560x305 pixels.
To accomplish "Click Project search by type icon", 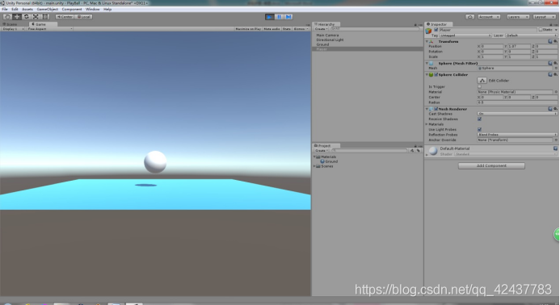I will click(412, 151).
